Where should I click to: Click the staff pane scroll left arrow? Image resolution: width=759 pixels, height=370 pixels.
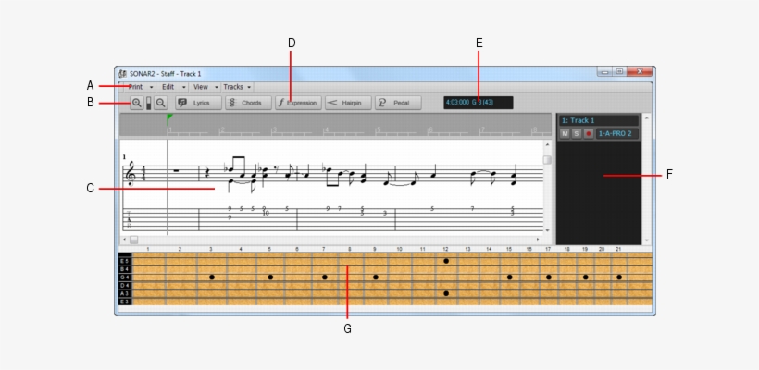pos(124,240)
